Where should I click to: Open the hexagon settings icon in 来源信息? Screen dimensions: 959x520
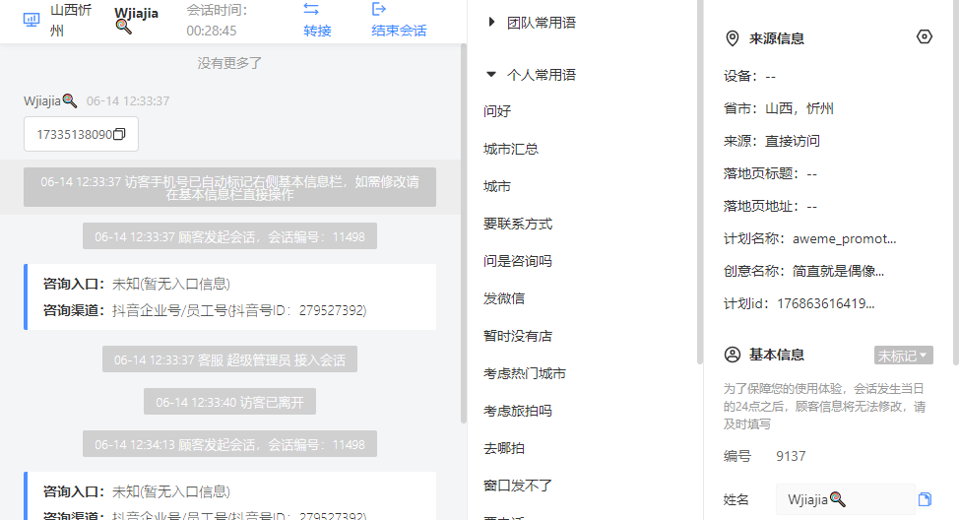925,36
